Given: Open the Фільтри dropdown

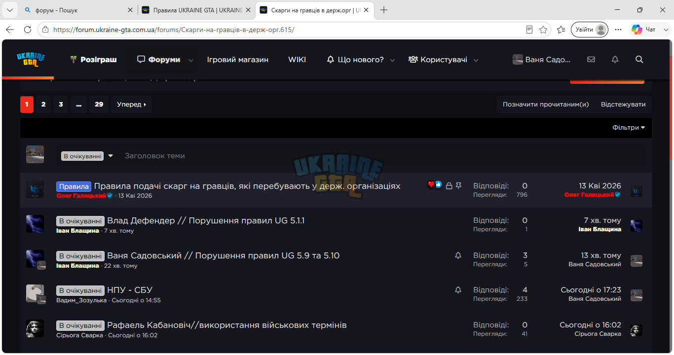Looking at the screenshot, I should pos(629,128).
